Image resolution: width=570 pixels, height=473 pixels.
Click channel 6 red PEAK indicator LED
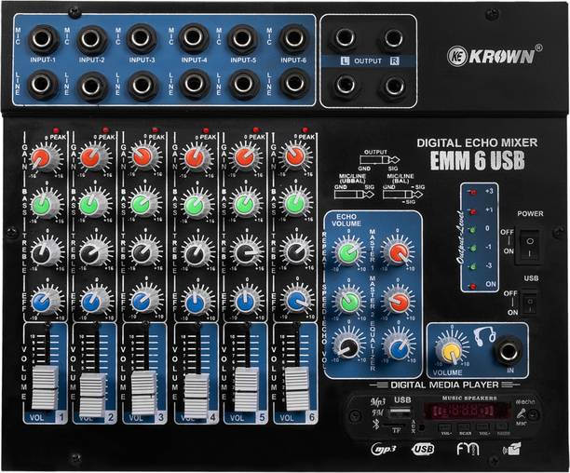[305, 129]
